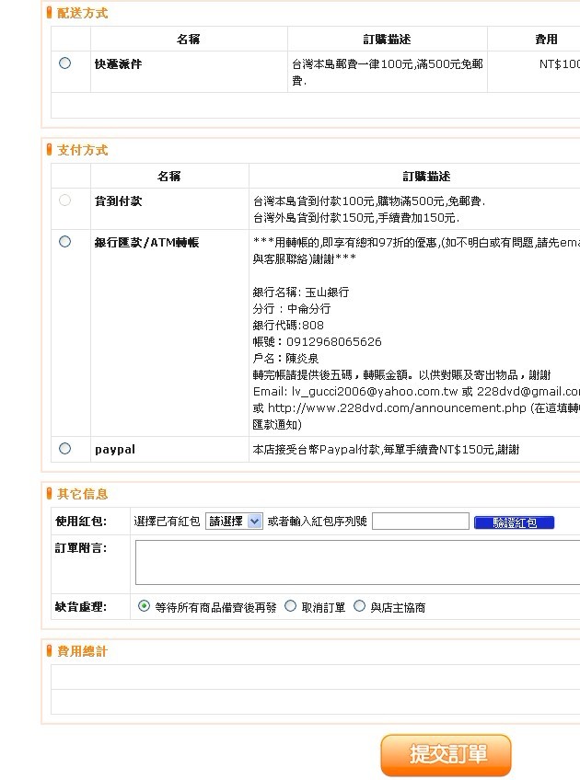The height and width of the screenshot is (780, 580).
Task: Select the 快遞派件 shipping radio button
Action: 64,63
